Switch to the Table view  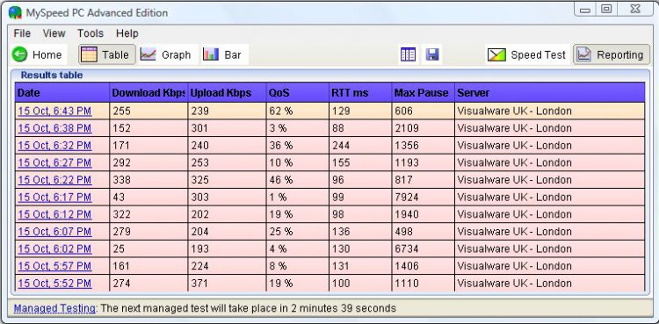pyautogui.click(x=107, y=54)
